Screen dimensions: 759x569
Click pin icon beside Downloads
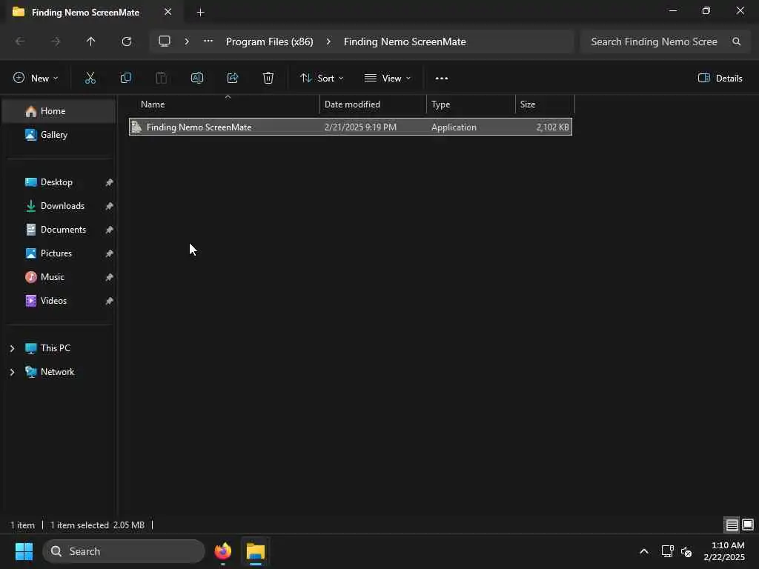click(110, 206)
